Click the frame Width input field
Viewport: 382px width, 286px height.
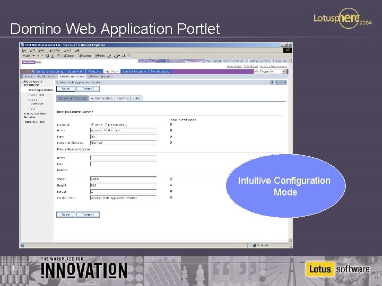click(123, 179)
